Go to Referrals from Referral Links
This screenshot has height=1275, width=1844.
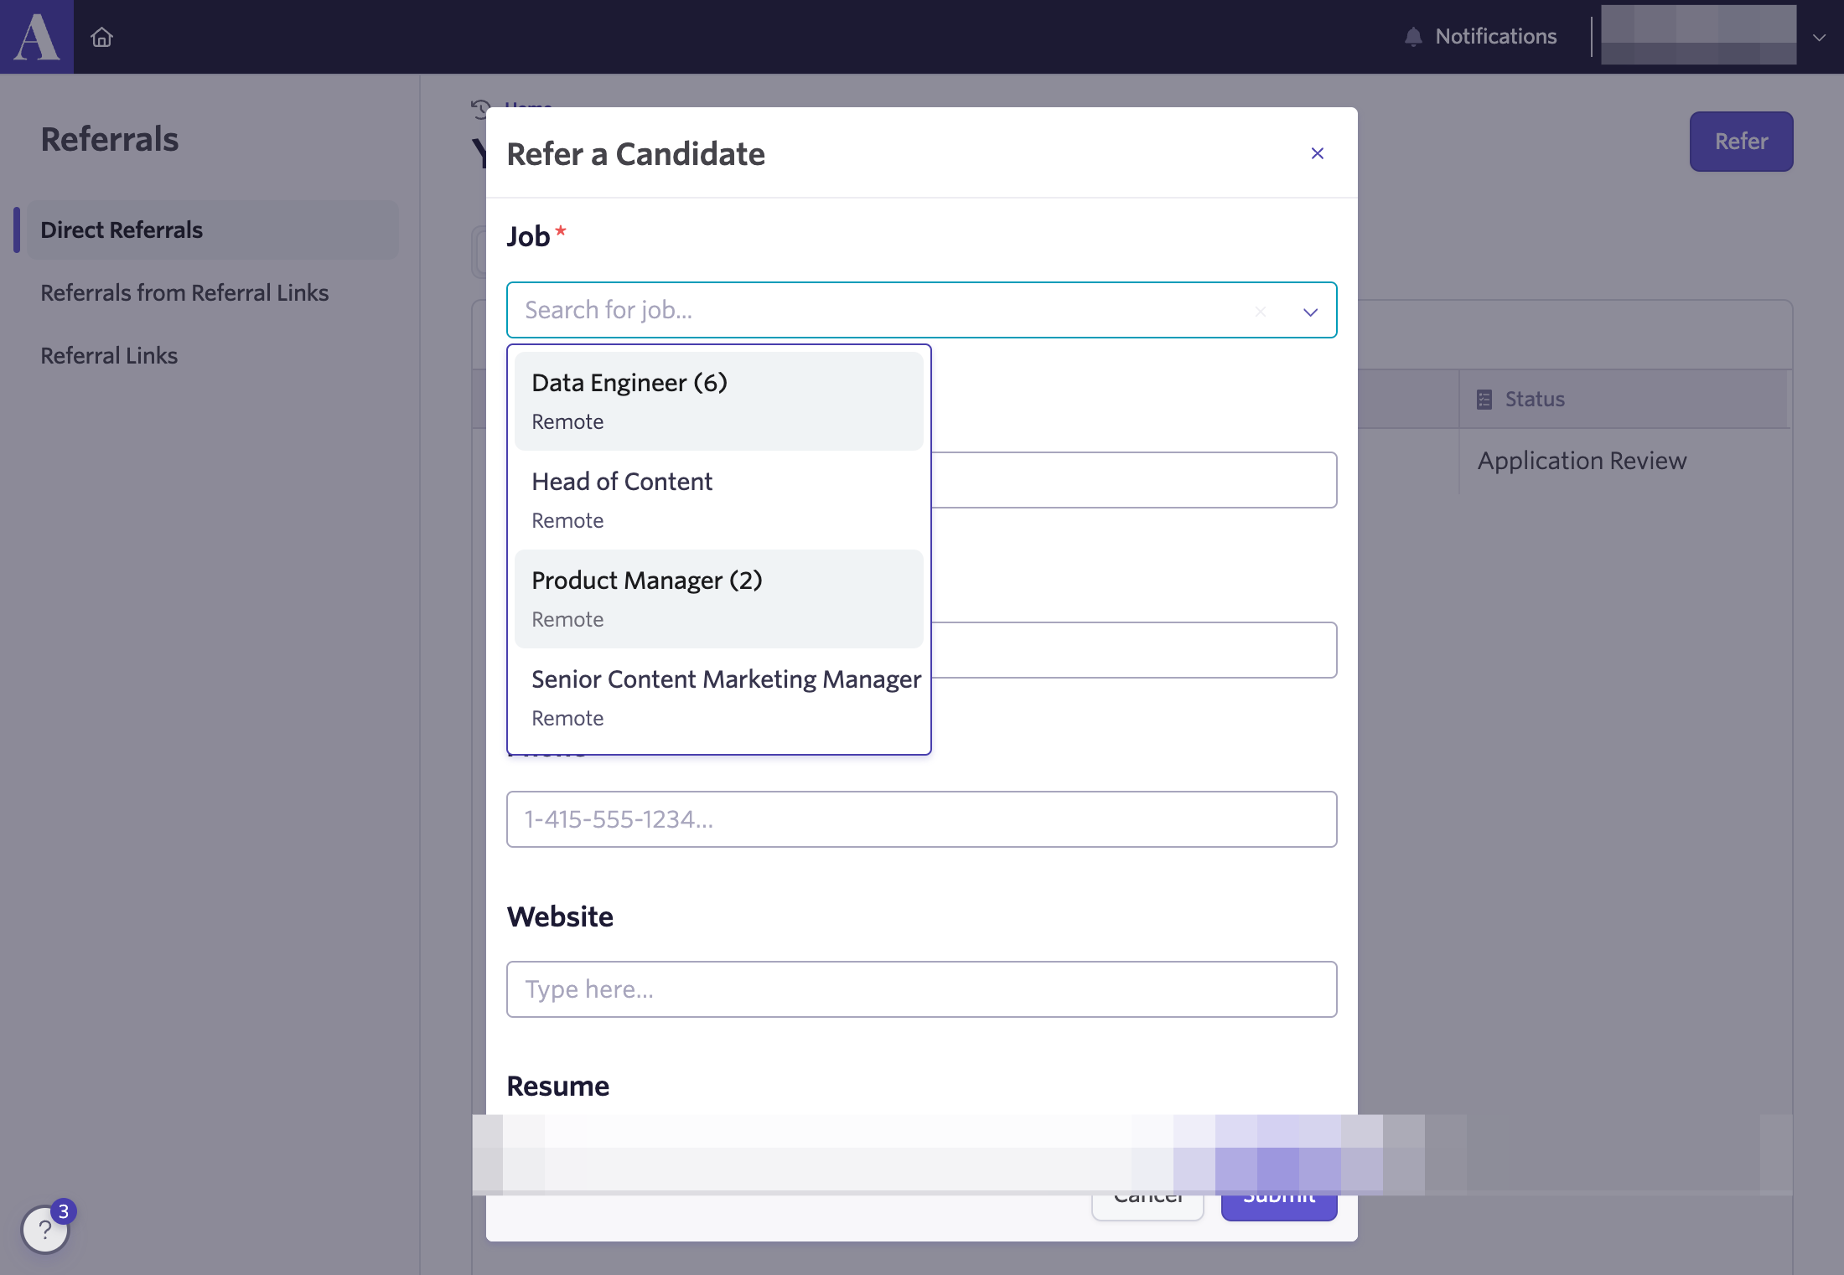tap(184, 292)
